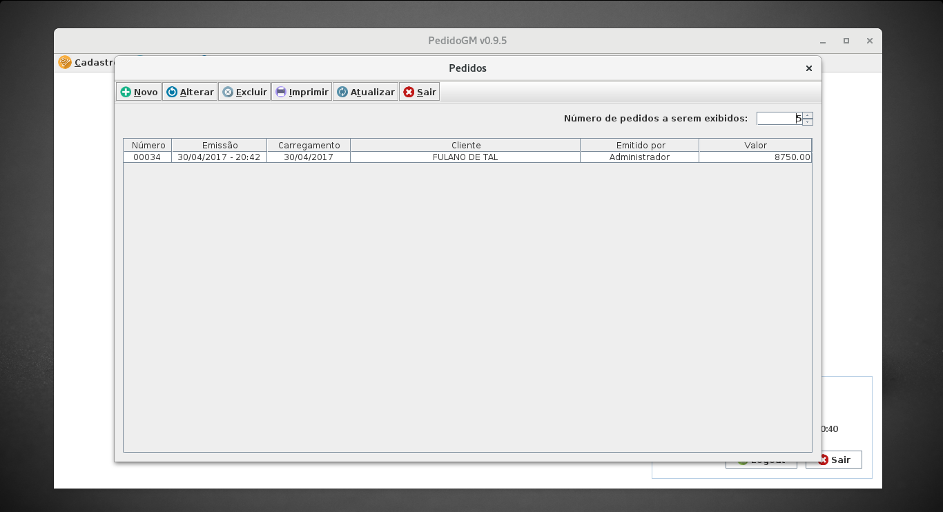Close the Pedidos dialog

click(x=809, y=68)
